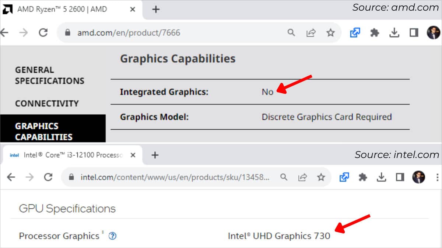Click the share icon in the intel.com address bar

coord(303,177)
